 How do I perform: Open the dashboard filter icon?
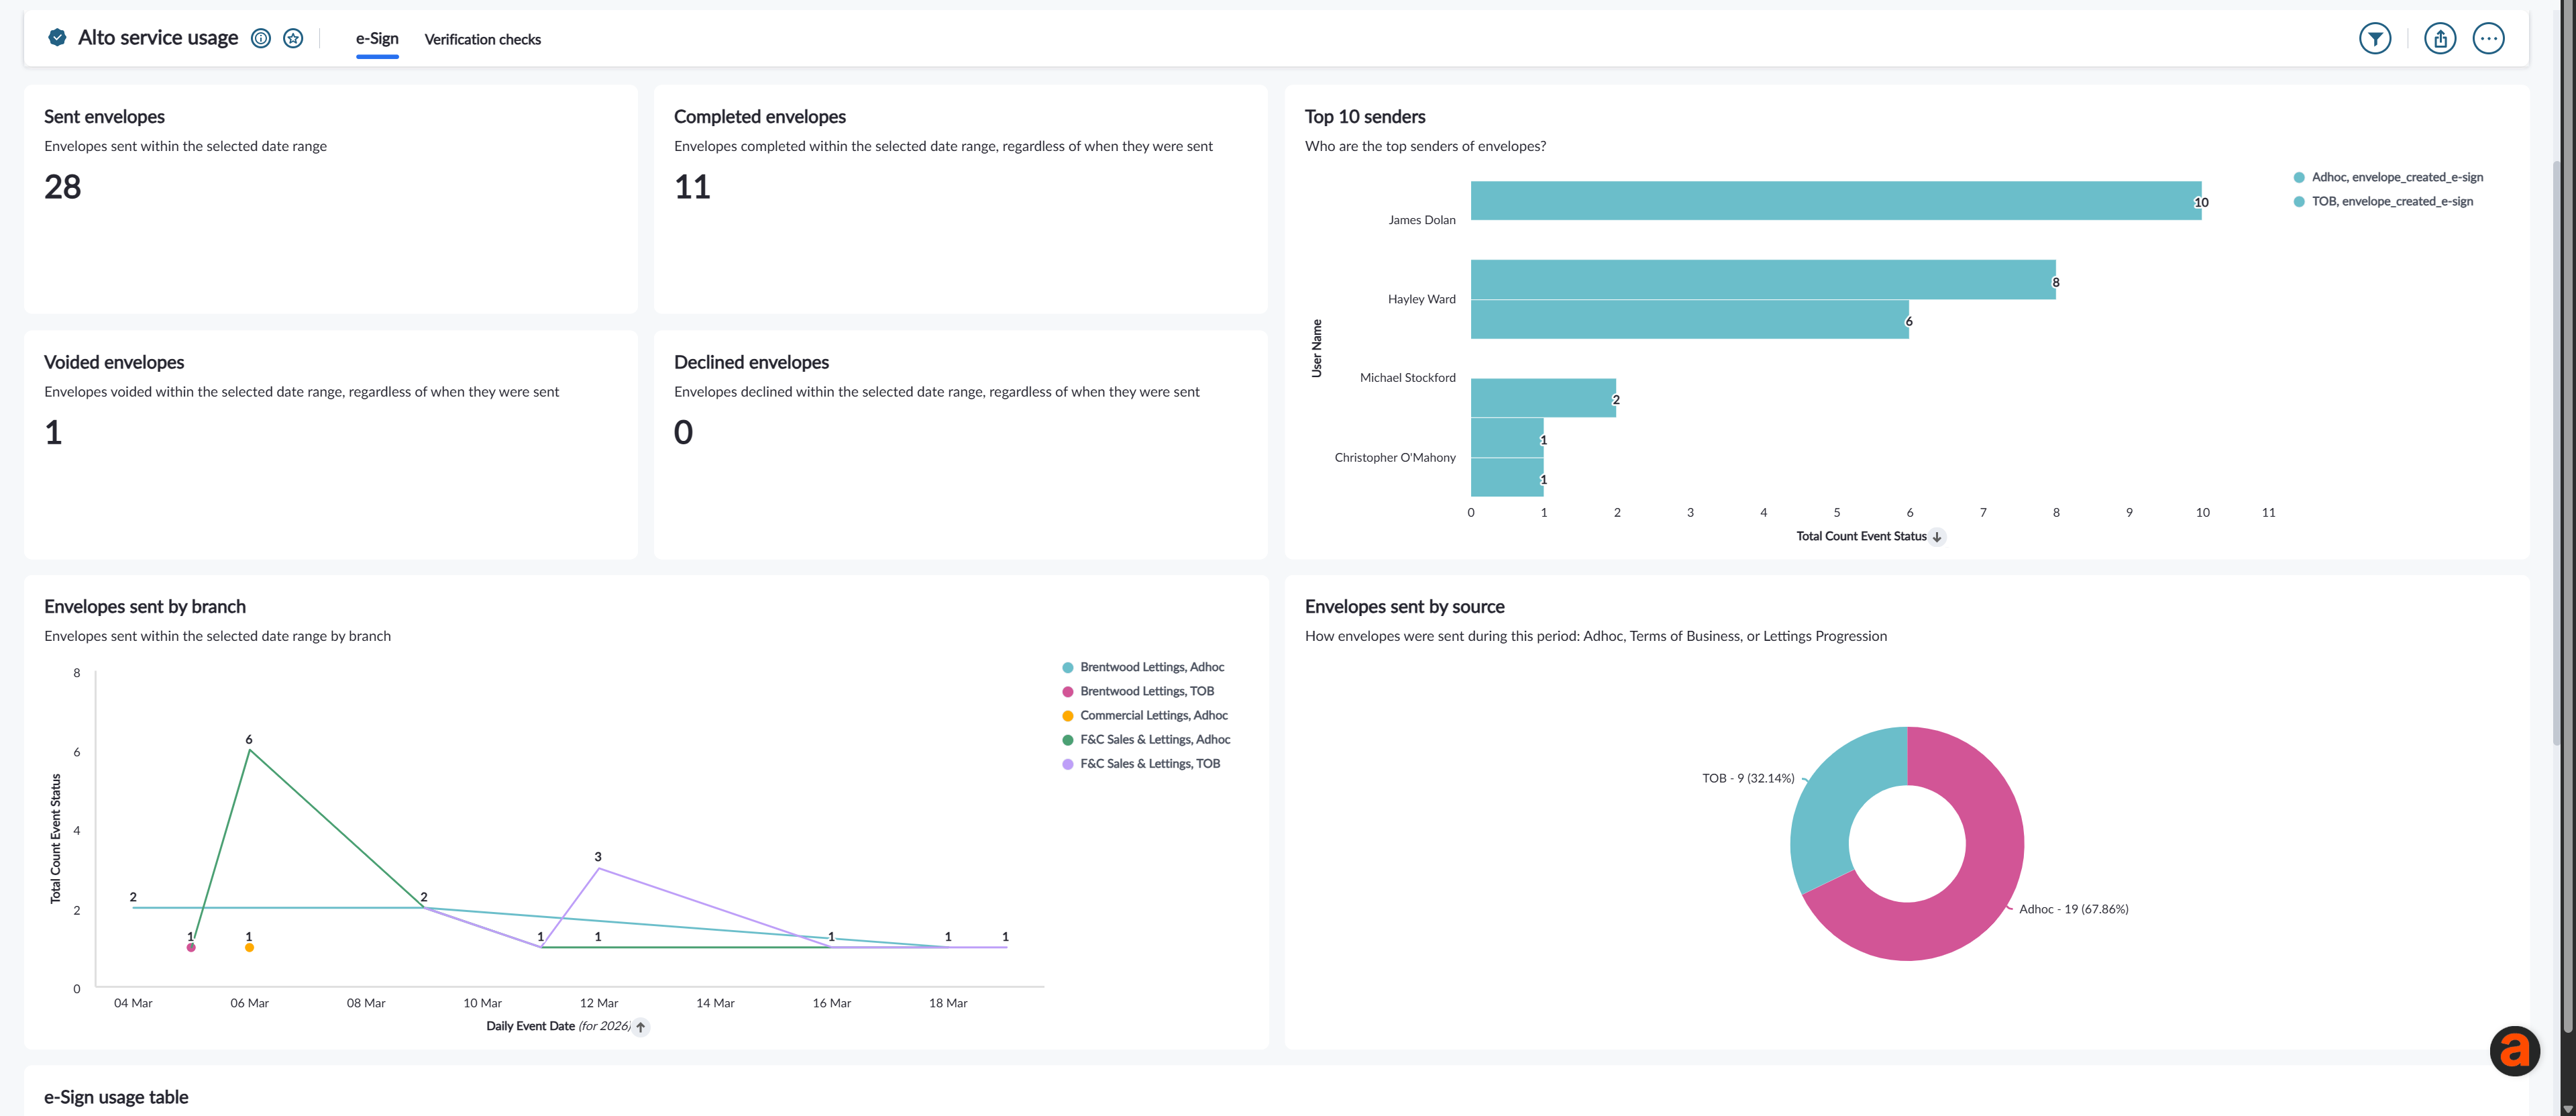click(2375, 39)
